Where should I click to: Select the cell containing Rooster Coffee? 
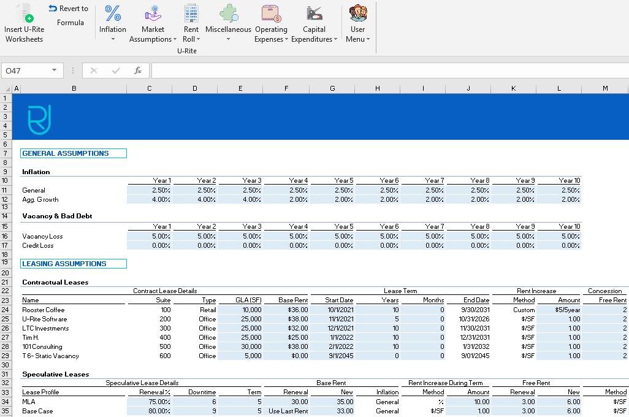pyautogui.click(x=74, y=310)
